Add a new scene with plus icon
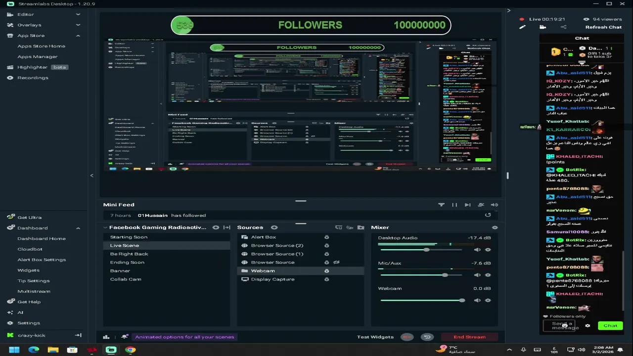 point(216,227)
